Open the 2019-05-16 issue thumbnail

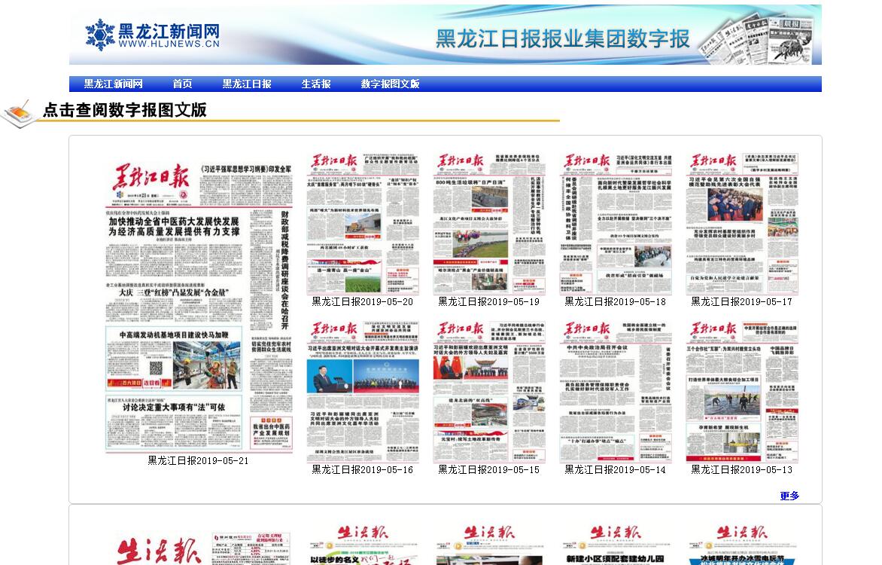363,391
